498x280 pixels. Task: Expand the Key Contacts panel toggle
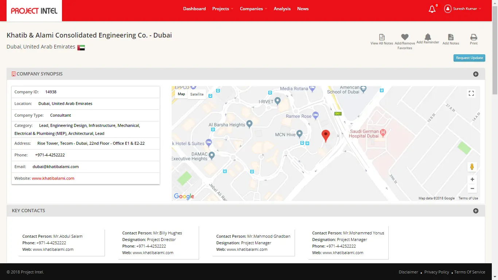[476, 211]
